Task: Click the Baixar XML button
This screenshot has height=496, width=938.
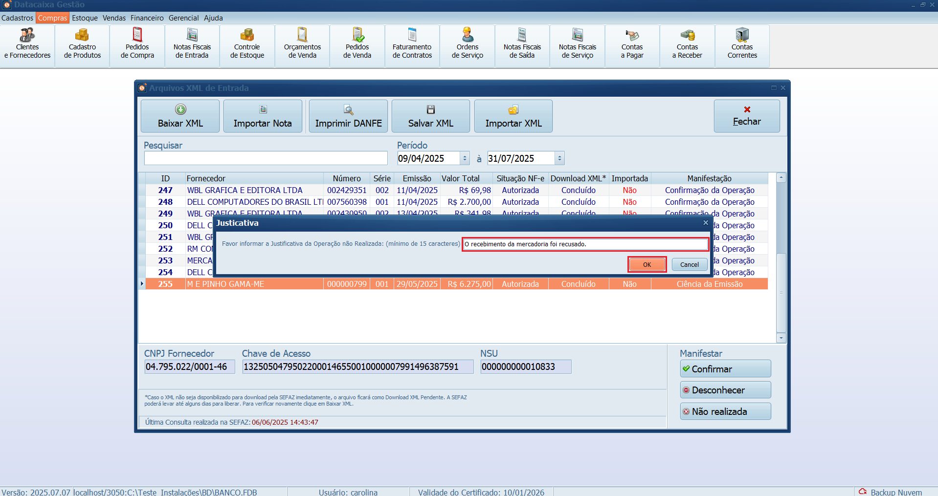Action: [180, 116]
